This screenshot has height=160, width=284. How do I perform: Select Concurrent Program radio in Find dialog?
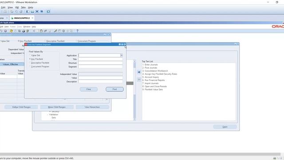(30, 67)
